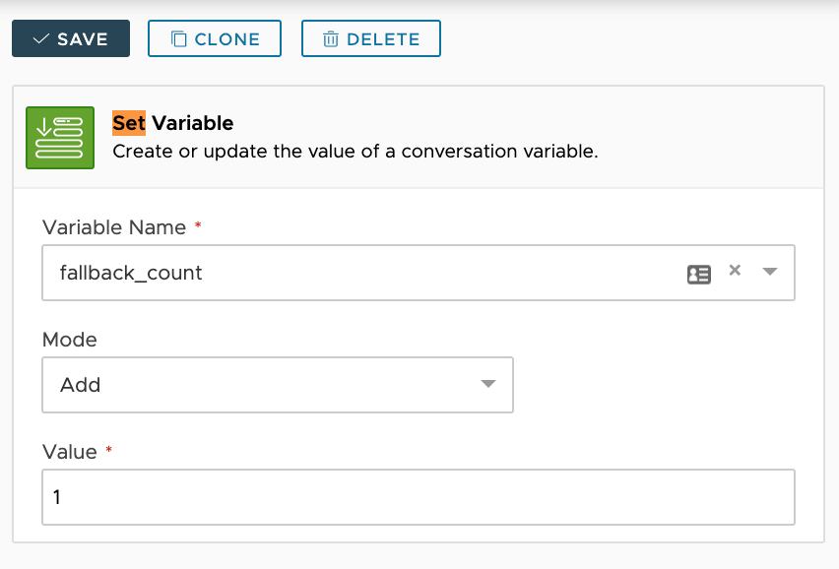This screenshot has height=569, width=839.
Task: Click the Mode field label
Action: point(69,340)
